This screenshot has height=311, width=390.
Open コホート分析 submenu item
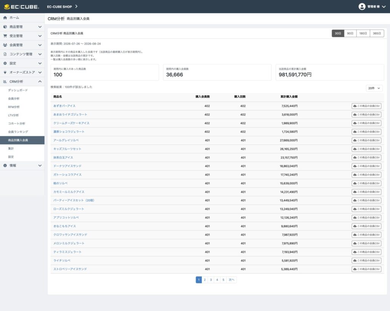[16, 123]
